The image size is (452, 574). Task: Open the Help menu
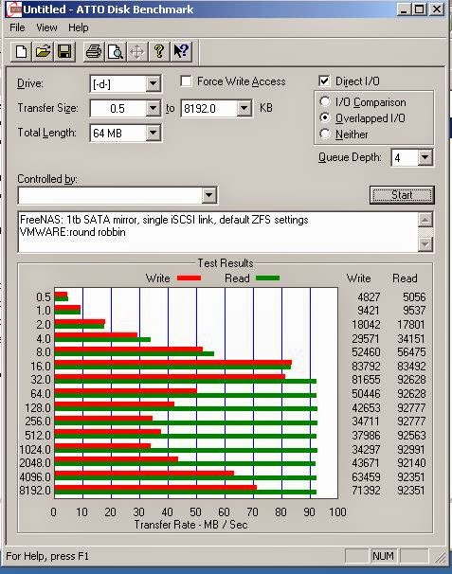click(78, 27)
